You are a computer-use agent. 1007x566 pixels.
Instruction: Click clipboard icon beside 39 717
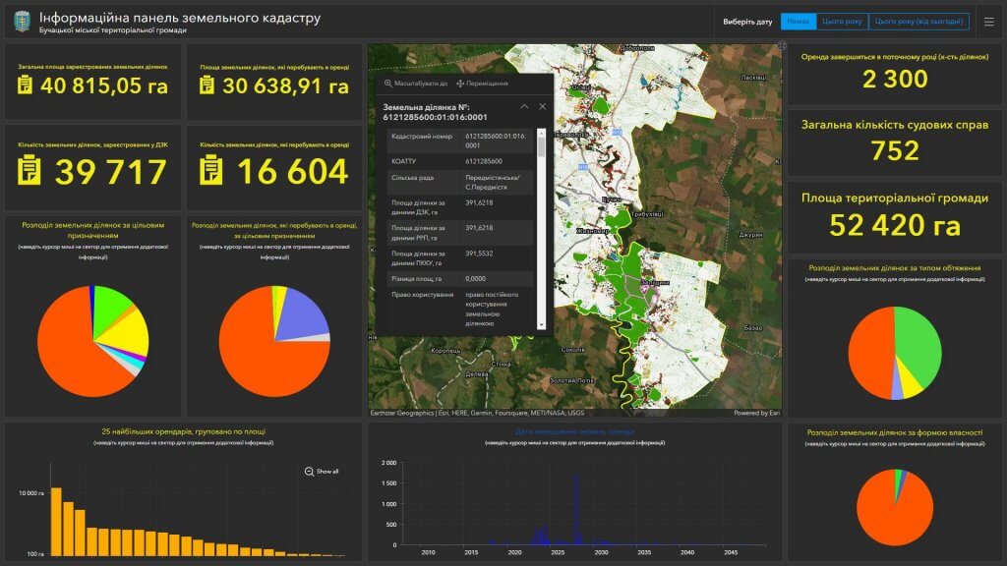[x=29, y=171]
